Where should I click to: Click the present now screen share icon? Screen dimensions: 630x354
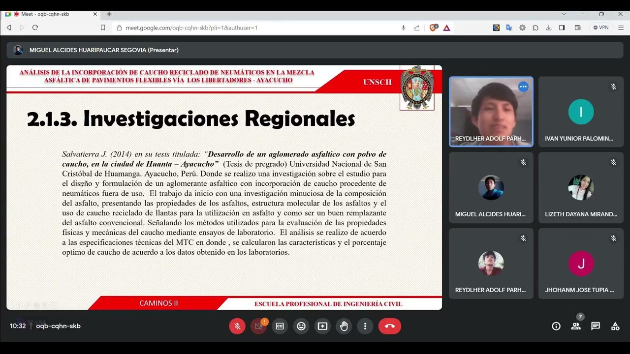click(322, 326)
